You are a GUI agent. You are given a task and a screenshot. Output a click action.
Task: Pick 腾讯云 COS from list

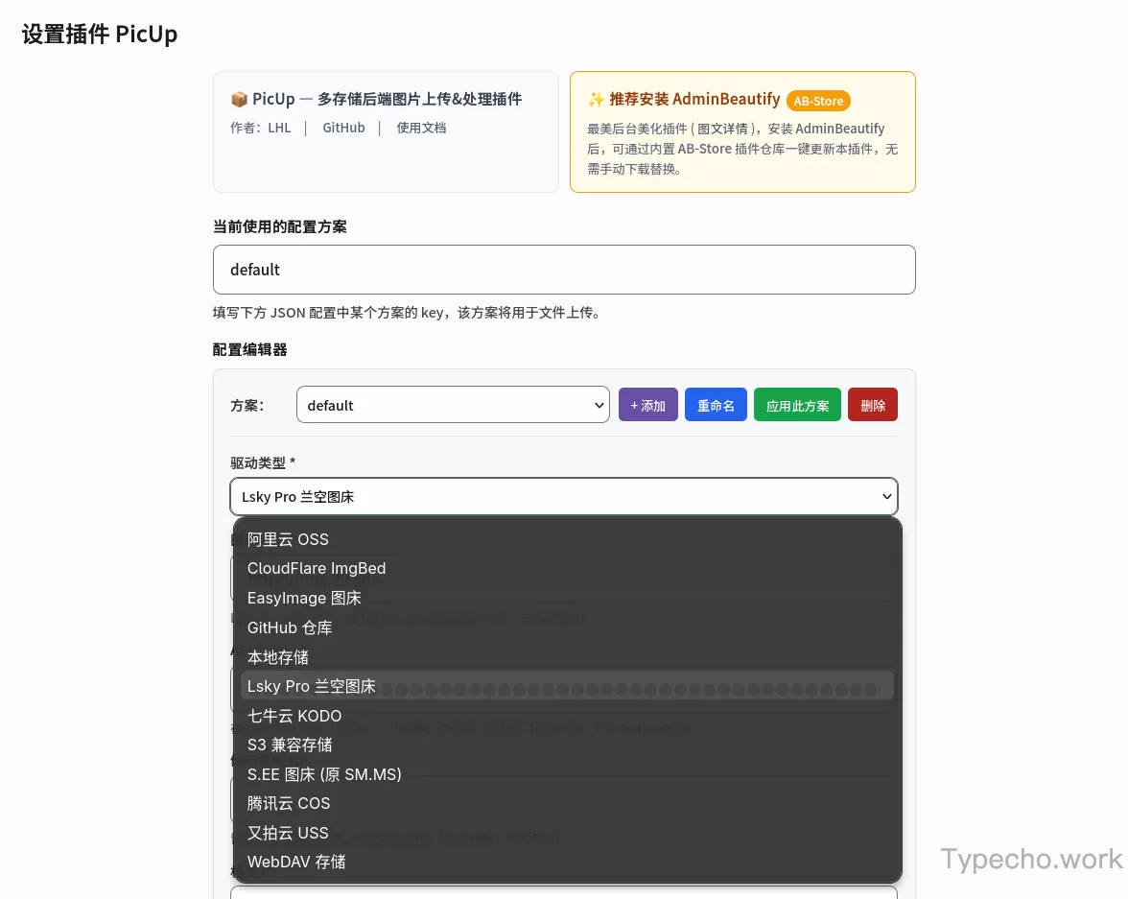pos(289,803)
